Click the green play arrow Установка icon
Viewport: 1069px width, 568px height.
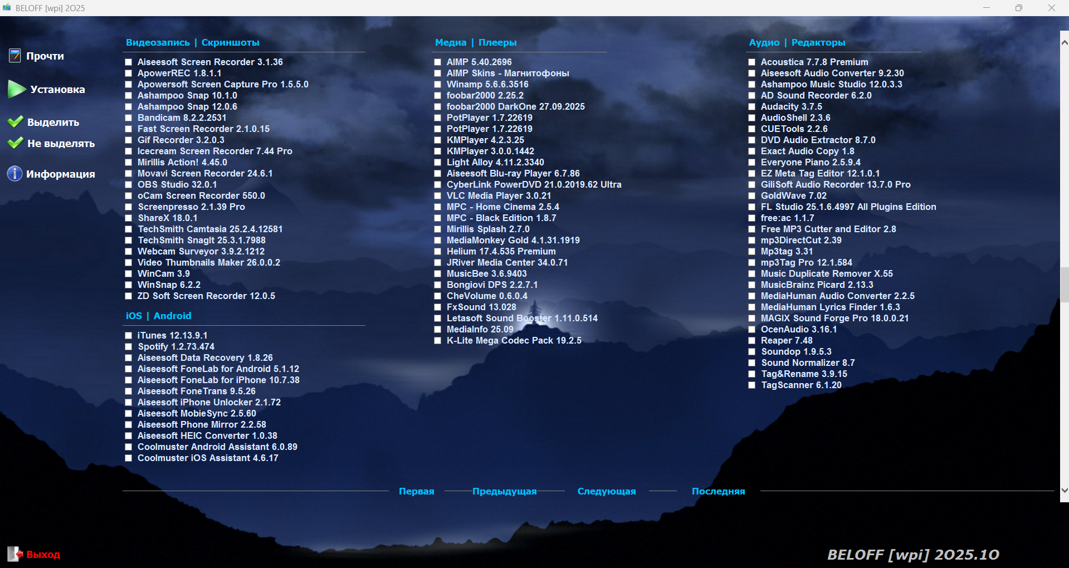point(16,89)
